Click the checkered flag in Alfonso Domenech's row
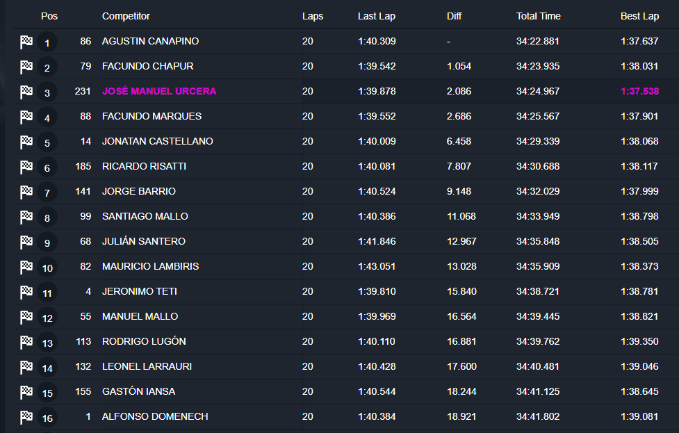 pos(26,417)
